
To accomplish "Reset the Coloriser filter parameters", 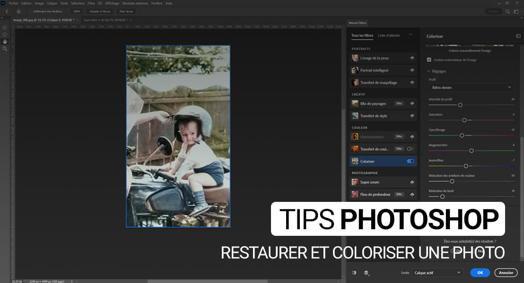I will point(518,36).
